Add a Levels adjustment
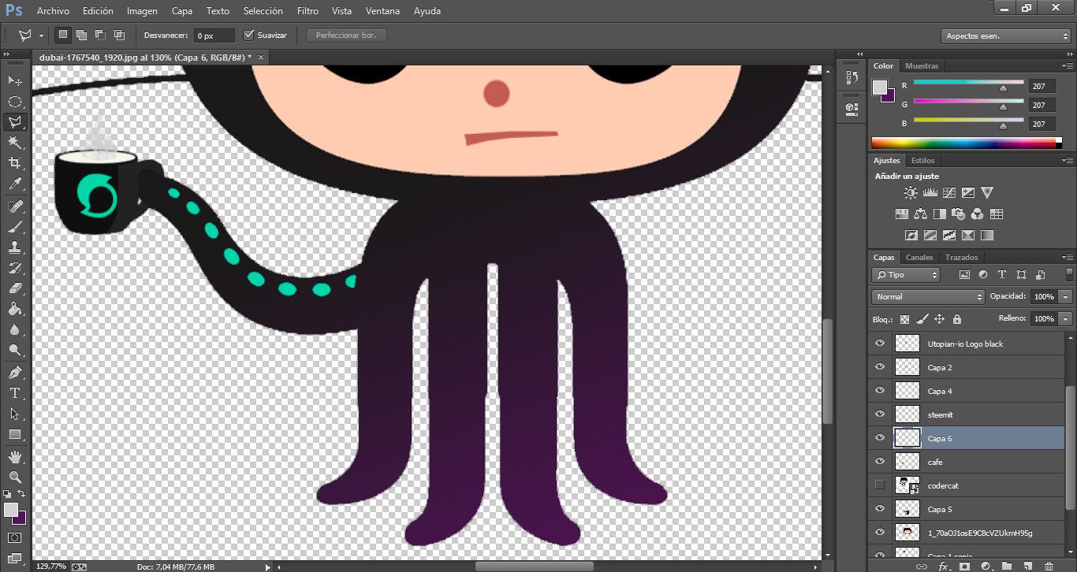 930,192
